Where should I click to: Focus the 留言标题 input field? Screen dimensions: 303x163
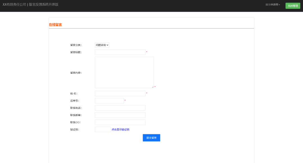120,52
